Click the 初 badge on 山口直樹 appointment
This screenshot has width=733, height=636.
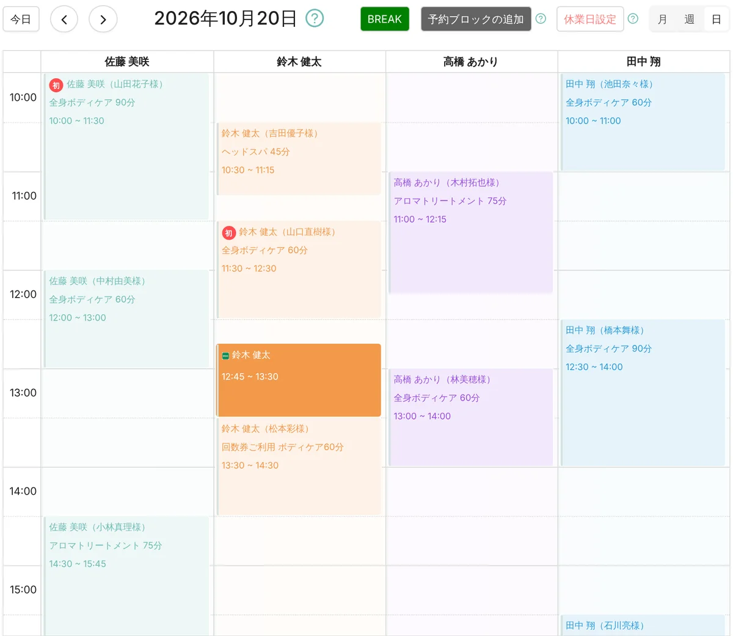coord(228,233)
